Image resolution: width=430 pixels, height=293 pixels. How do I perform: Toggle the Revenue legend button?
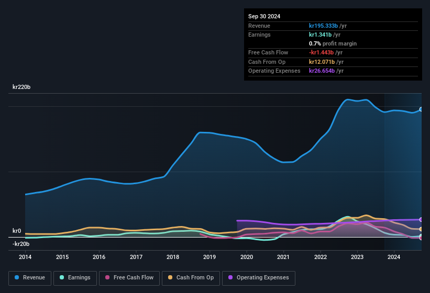[30, 278]
